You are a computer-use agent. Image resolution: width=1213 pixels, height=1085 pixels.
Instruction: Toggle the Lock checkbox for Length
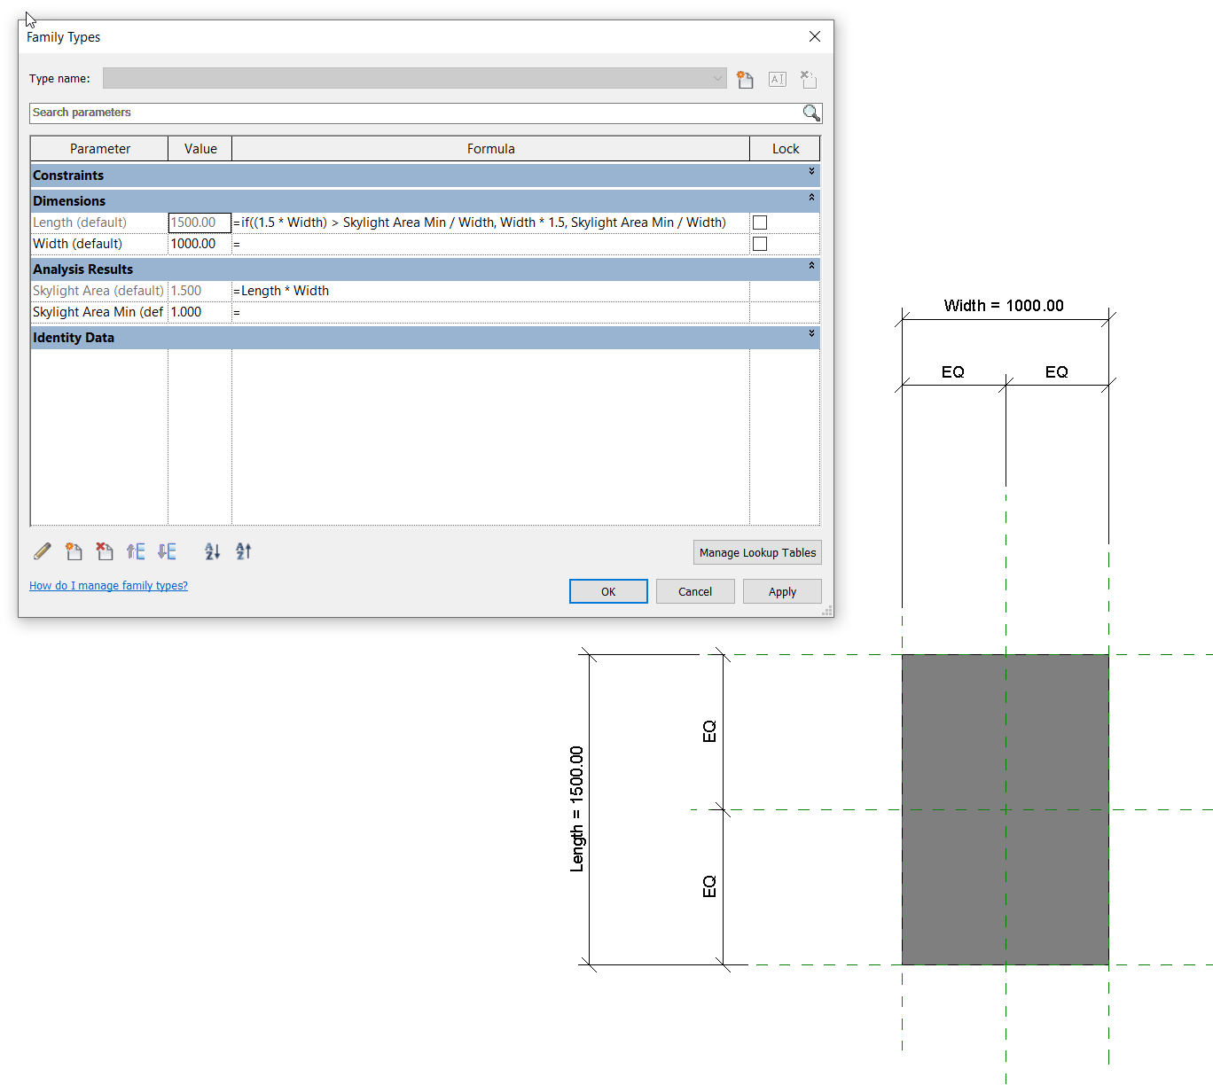(x=760, y=222)
